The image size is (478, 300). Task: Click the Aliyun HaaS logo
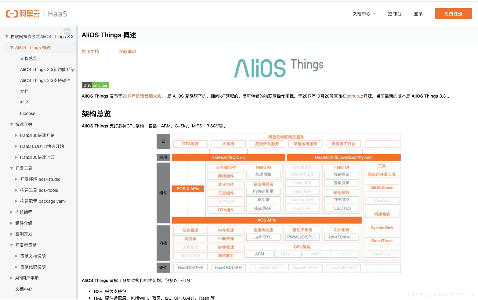tap(37, 14)
